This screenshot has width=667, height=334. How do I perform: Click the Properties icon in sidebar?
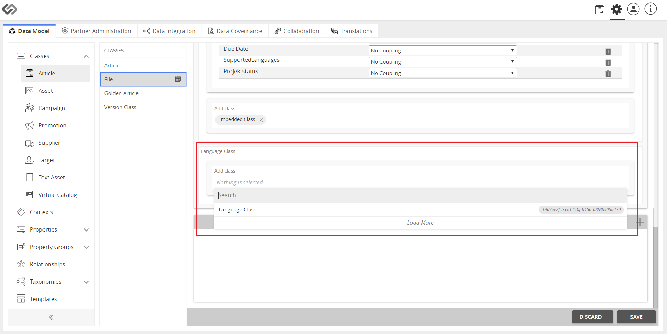click(x=21, y=229)
